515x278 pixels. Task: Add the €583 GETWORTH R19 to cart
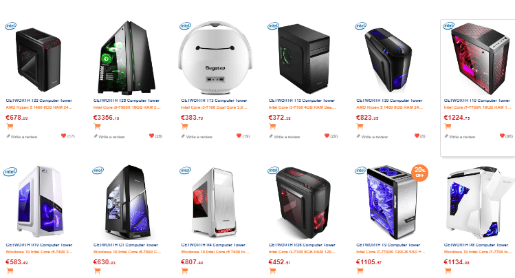[x=10, y=271]
